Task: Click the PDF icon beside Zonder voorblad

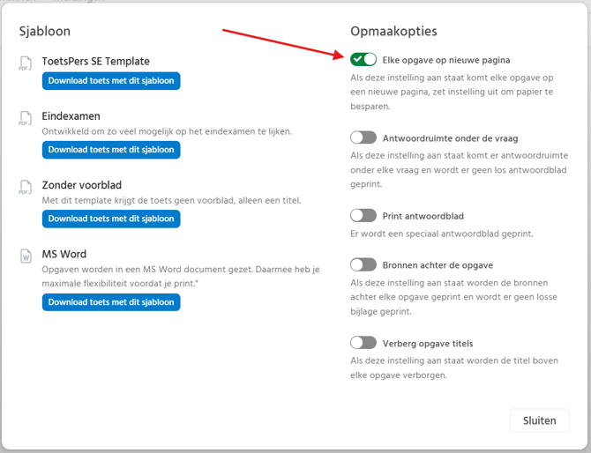Action: click(x=26, y=187)
